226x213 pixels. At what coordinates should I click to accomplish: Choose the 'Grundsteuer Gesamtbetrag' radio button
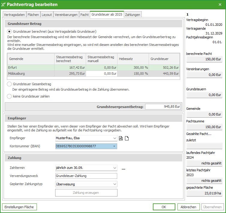point(10,84)
